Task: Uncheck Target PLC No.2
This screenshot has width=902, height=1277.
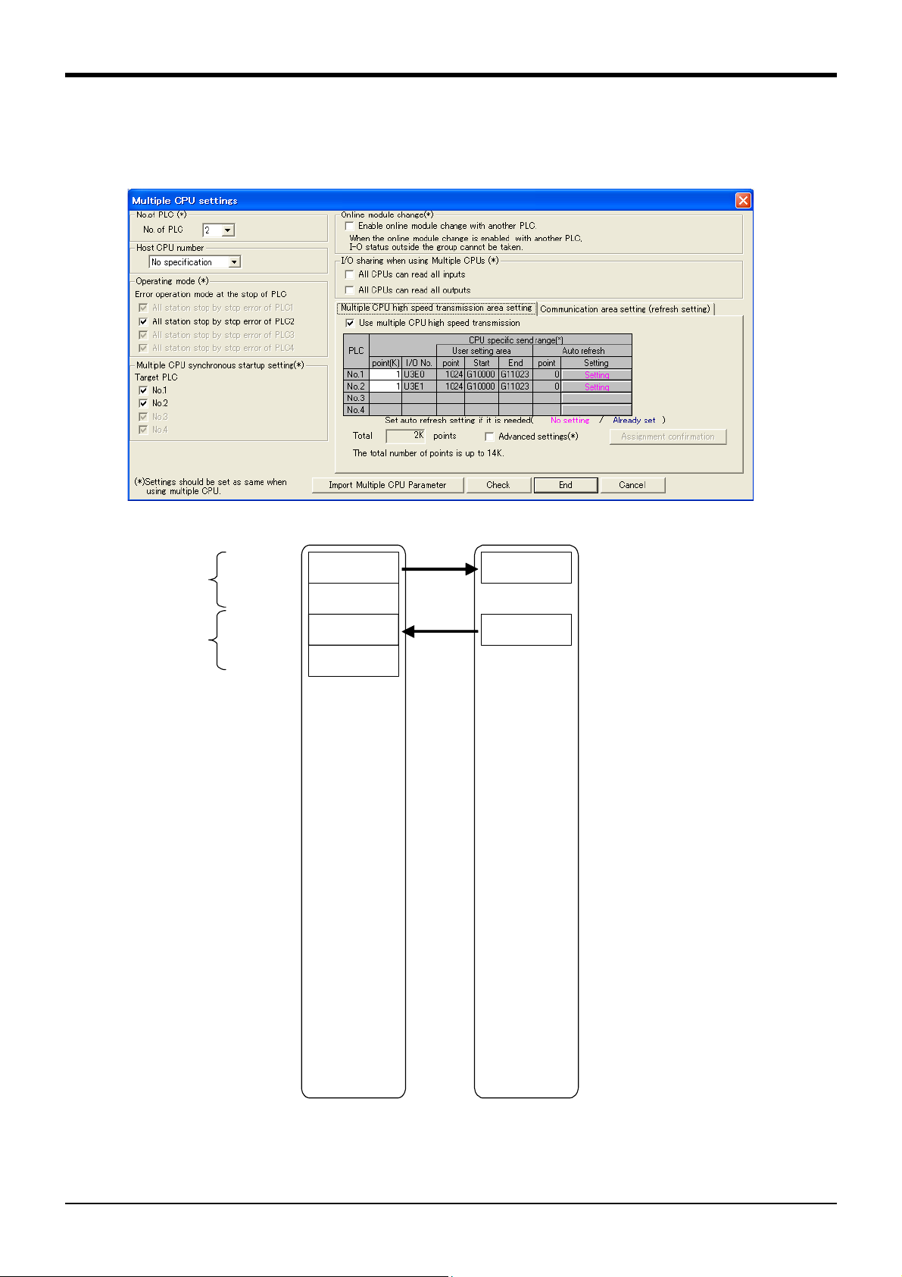Action: click(x=143, y=403)
